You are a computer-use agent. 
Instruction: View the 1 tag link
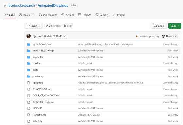(68, 26)
